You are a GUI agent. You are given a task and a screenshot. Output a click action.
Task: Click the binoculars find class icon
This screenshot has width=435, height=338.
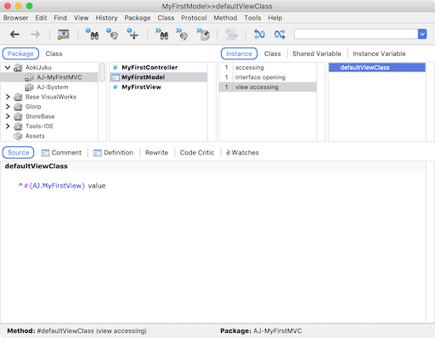[93, 34]
